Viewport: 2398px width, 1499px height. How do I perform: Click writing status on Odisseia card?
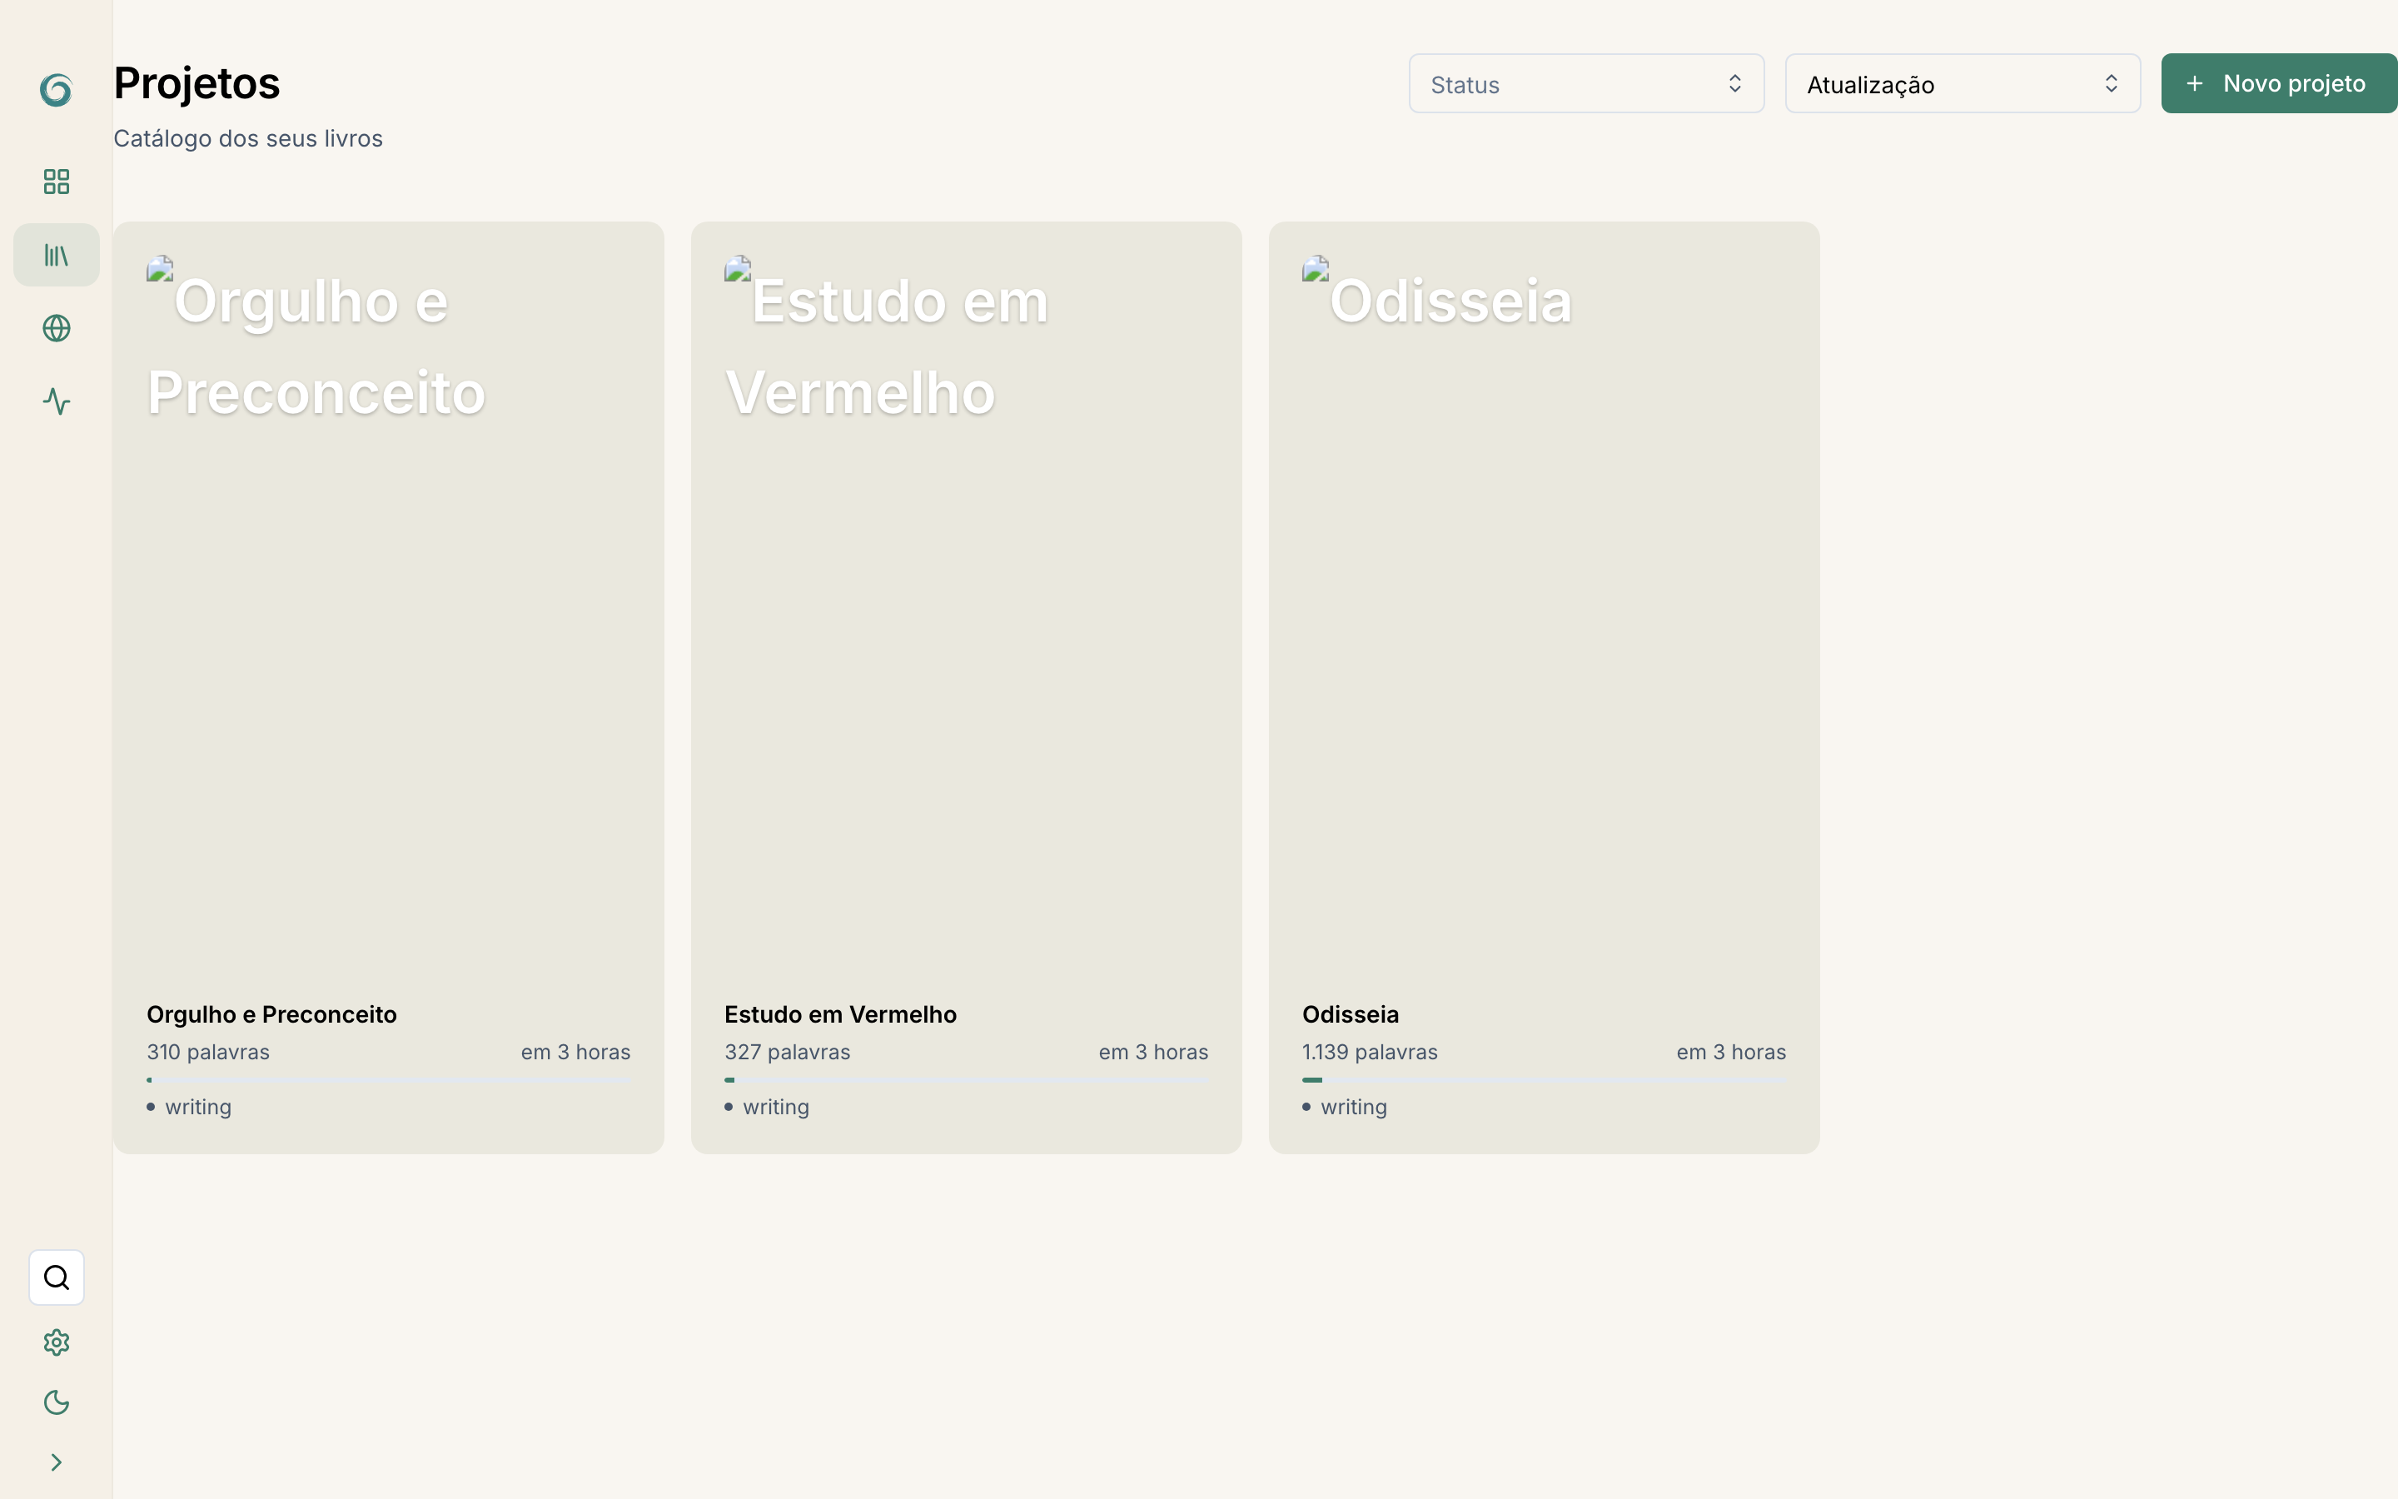(x=1345, y=1107)
